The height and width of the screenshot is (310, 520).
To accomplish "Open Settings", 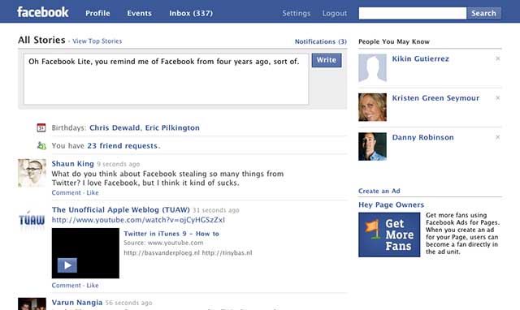I will pos(296,13).
